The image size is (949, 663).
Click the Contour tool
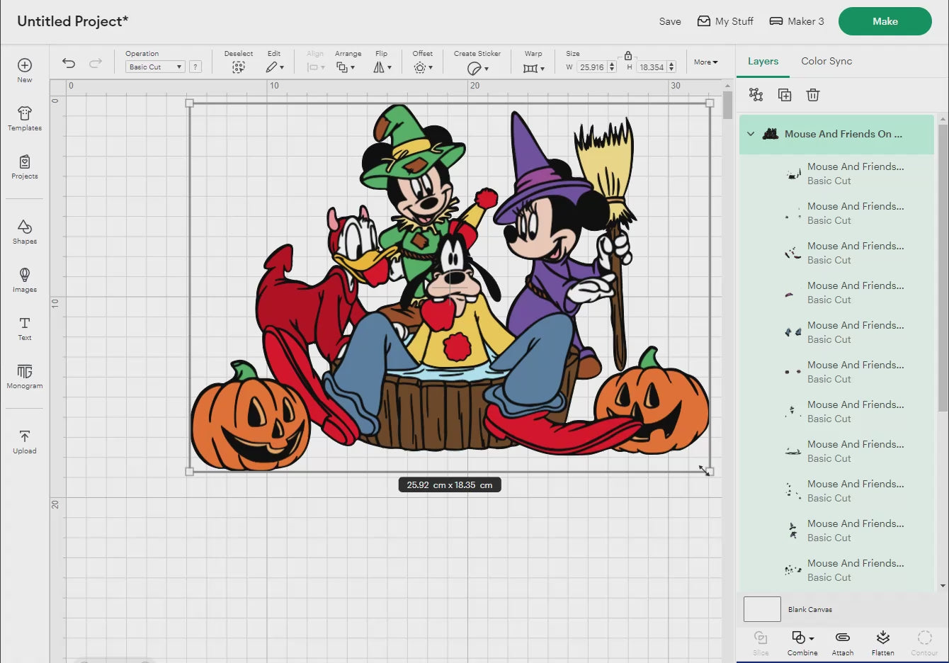click(x=924, y=642)
